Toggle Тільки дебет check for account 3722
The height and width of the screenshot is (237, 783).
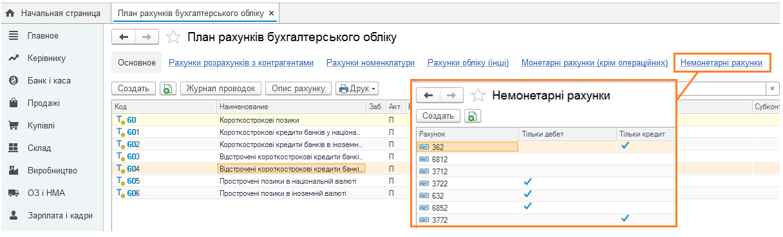coord(528,182)
